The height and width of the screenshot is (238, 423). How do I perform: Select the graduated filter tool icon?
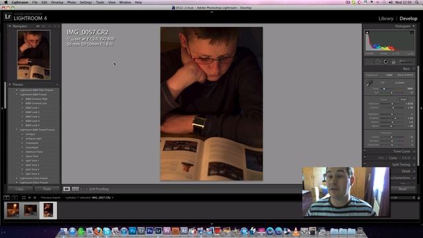394,61
